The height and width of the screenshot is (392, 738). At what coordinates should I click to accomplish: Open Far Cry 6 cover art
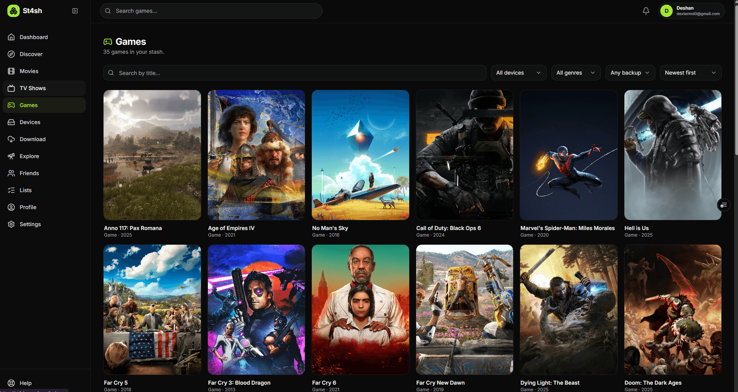pos(360,310)
